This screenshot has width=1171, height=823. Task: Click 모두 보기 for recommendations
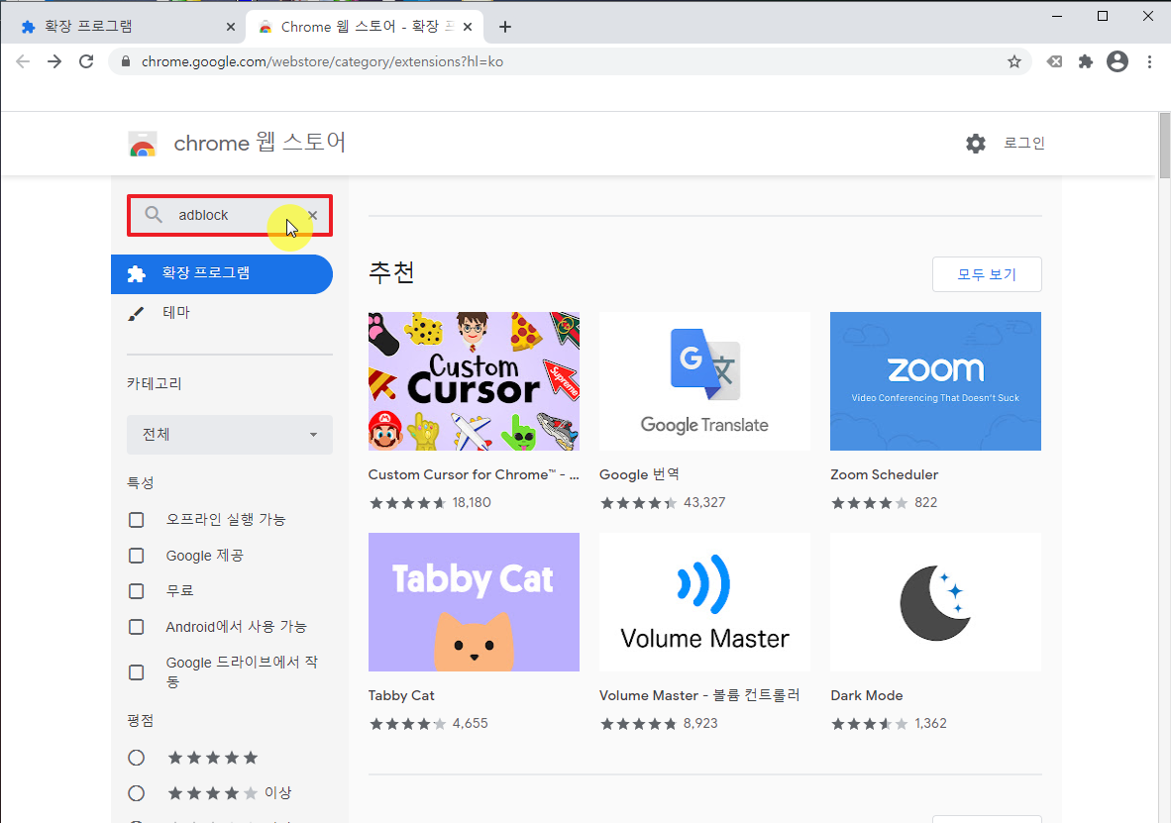pos(987,275)
